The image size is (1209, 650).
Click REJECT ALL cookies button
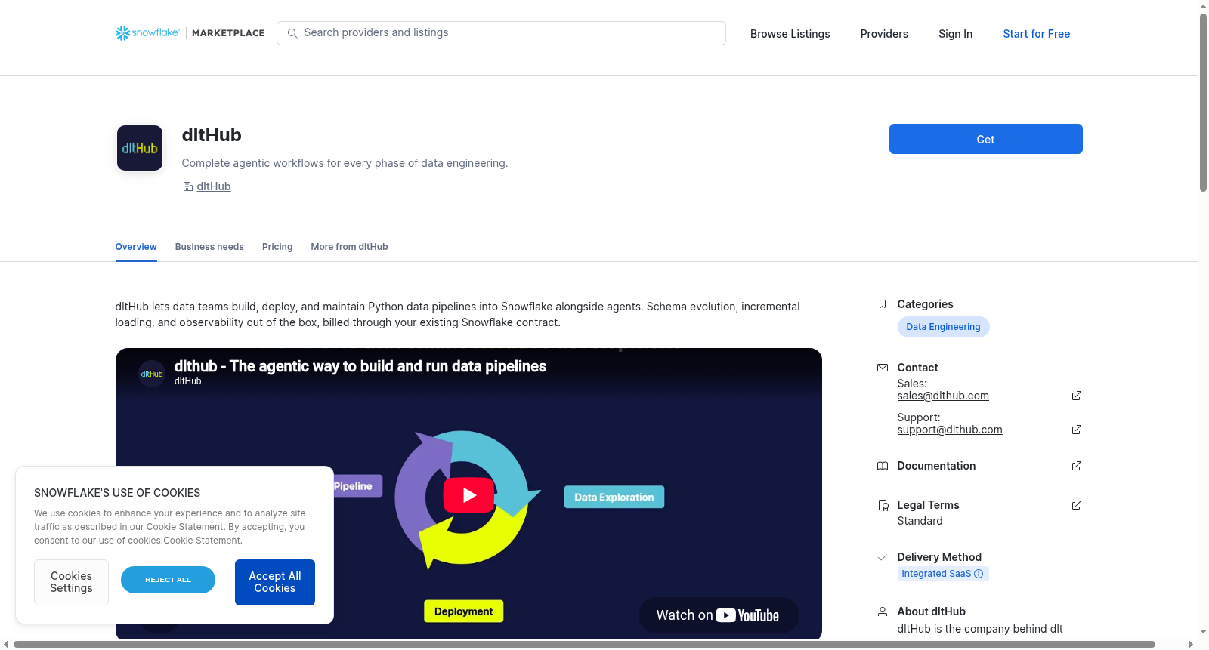click(x=168, y=580)
